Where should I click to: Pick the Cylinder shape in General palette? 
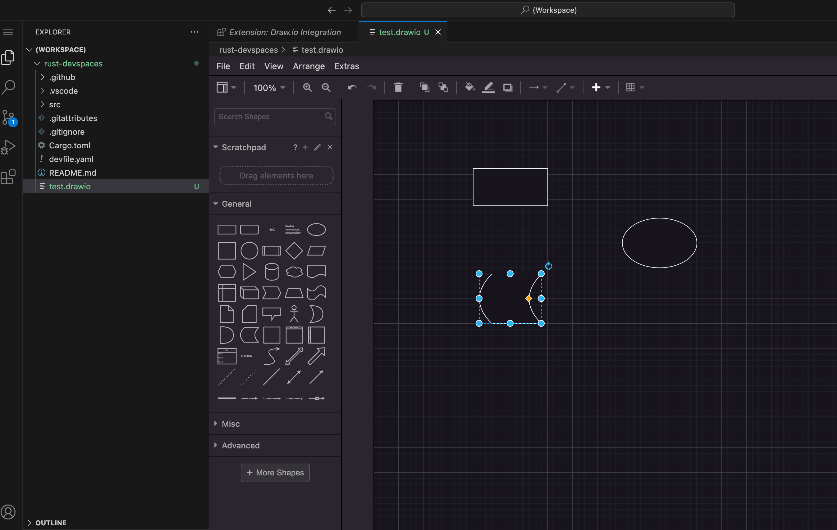[x=272, y=272]
